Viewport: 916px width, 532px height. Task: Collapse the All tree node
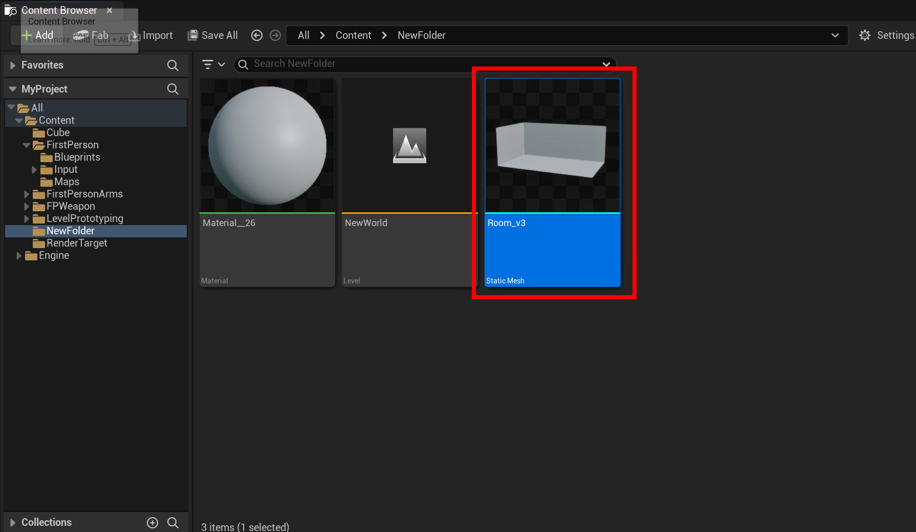(x=11, y=107)
